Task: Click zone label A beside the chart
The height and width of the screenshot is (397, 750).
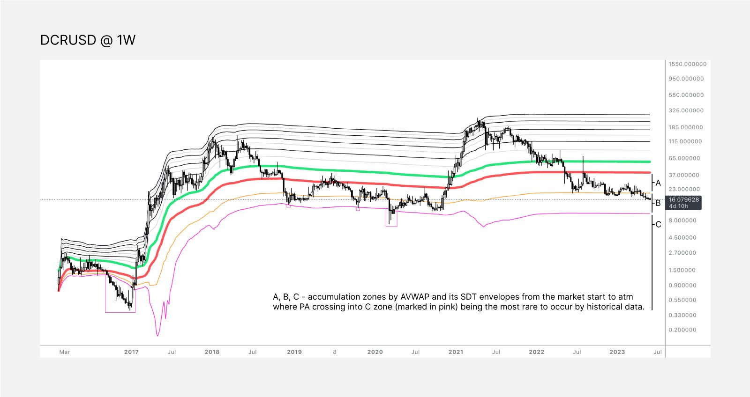Action: [x=658, y=183]
